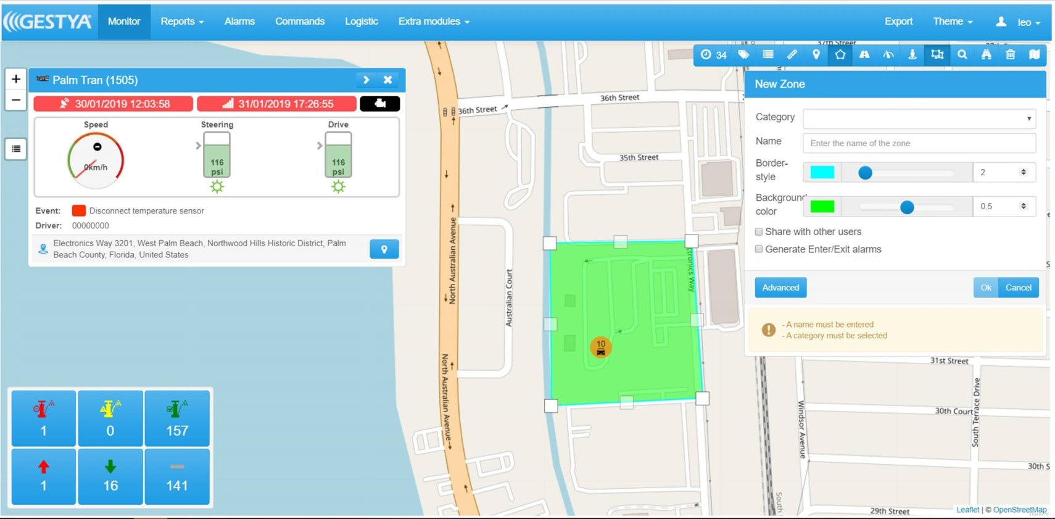The image size is (1055, 519).
Task: Click the zone Name input field
Action: 919,143
